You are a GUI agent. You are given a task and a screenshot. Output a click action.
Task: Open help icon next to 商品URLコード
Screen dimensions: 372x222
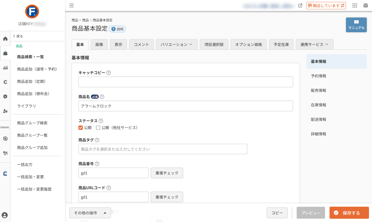(x=109, y=188)
